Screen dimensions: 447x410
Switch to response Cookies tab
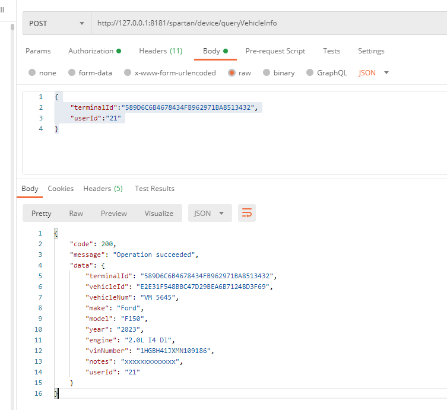click(61, 189)
